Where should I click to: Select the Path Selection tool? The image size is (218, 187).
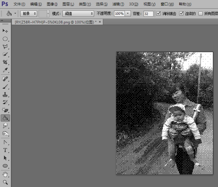pyautogui.click(x=5, y=158)
